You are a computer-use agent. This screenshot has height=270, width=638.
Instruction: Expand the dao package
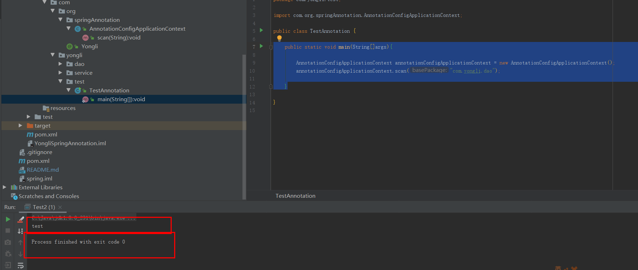60,64
